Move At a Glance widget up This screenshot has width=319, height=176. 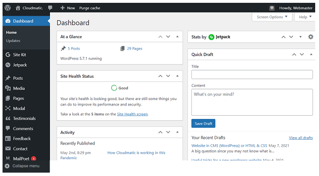(x=160, y=37)
